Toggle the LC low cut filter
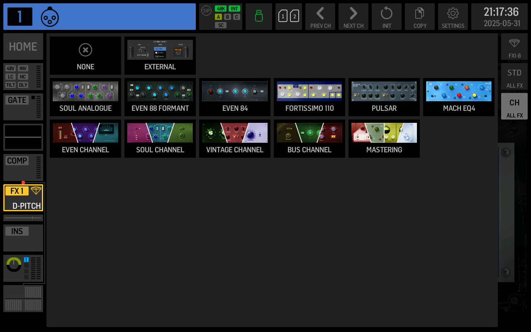 point(10,77)
